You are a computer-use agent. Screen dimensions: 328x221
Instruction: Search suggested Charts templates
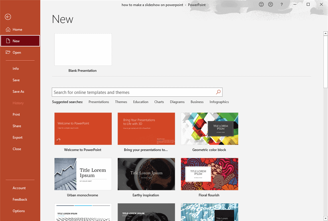point(159,102)
